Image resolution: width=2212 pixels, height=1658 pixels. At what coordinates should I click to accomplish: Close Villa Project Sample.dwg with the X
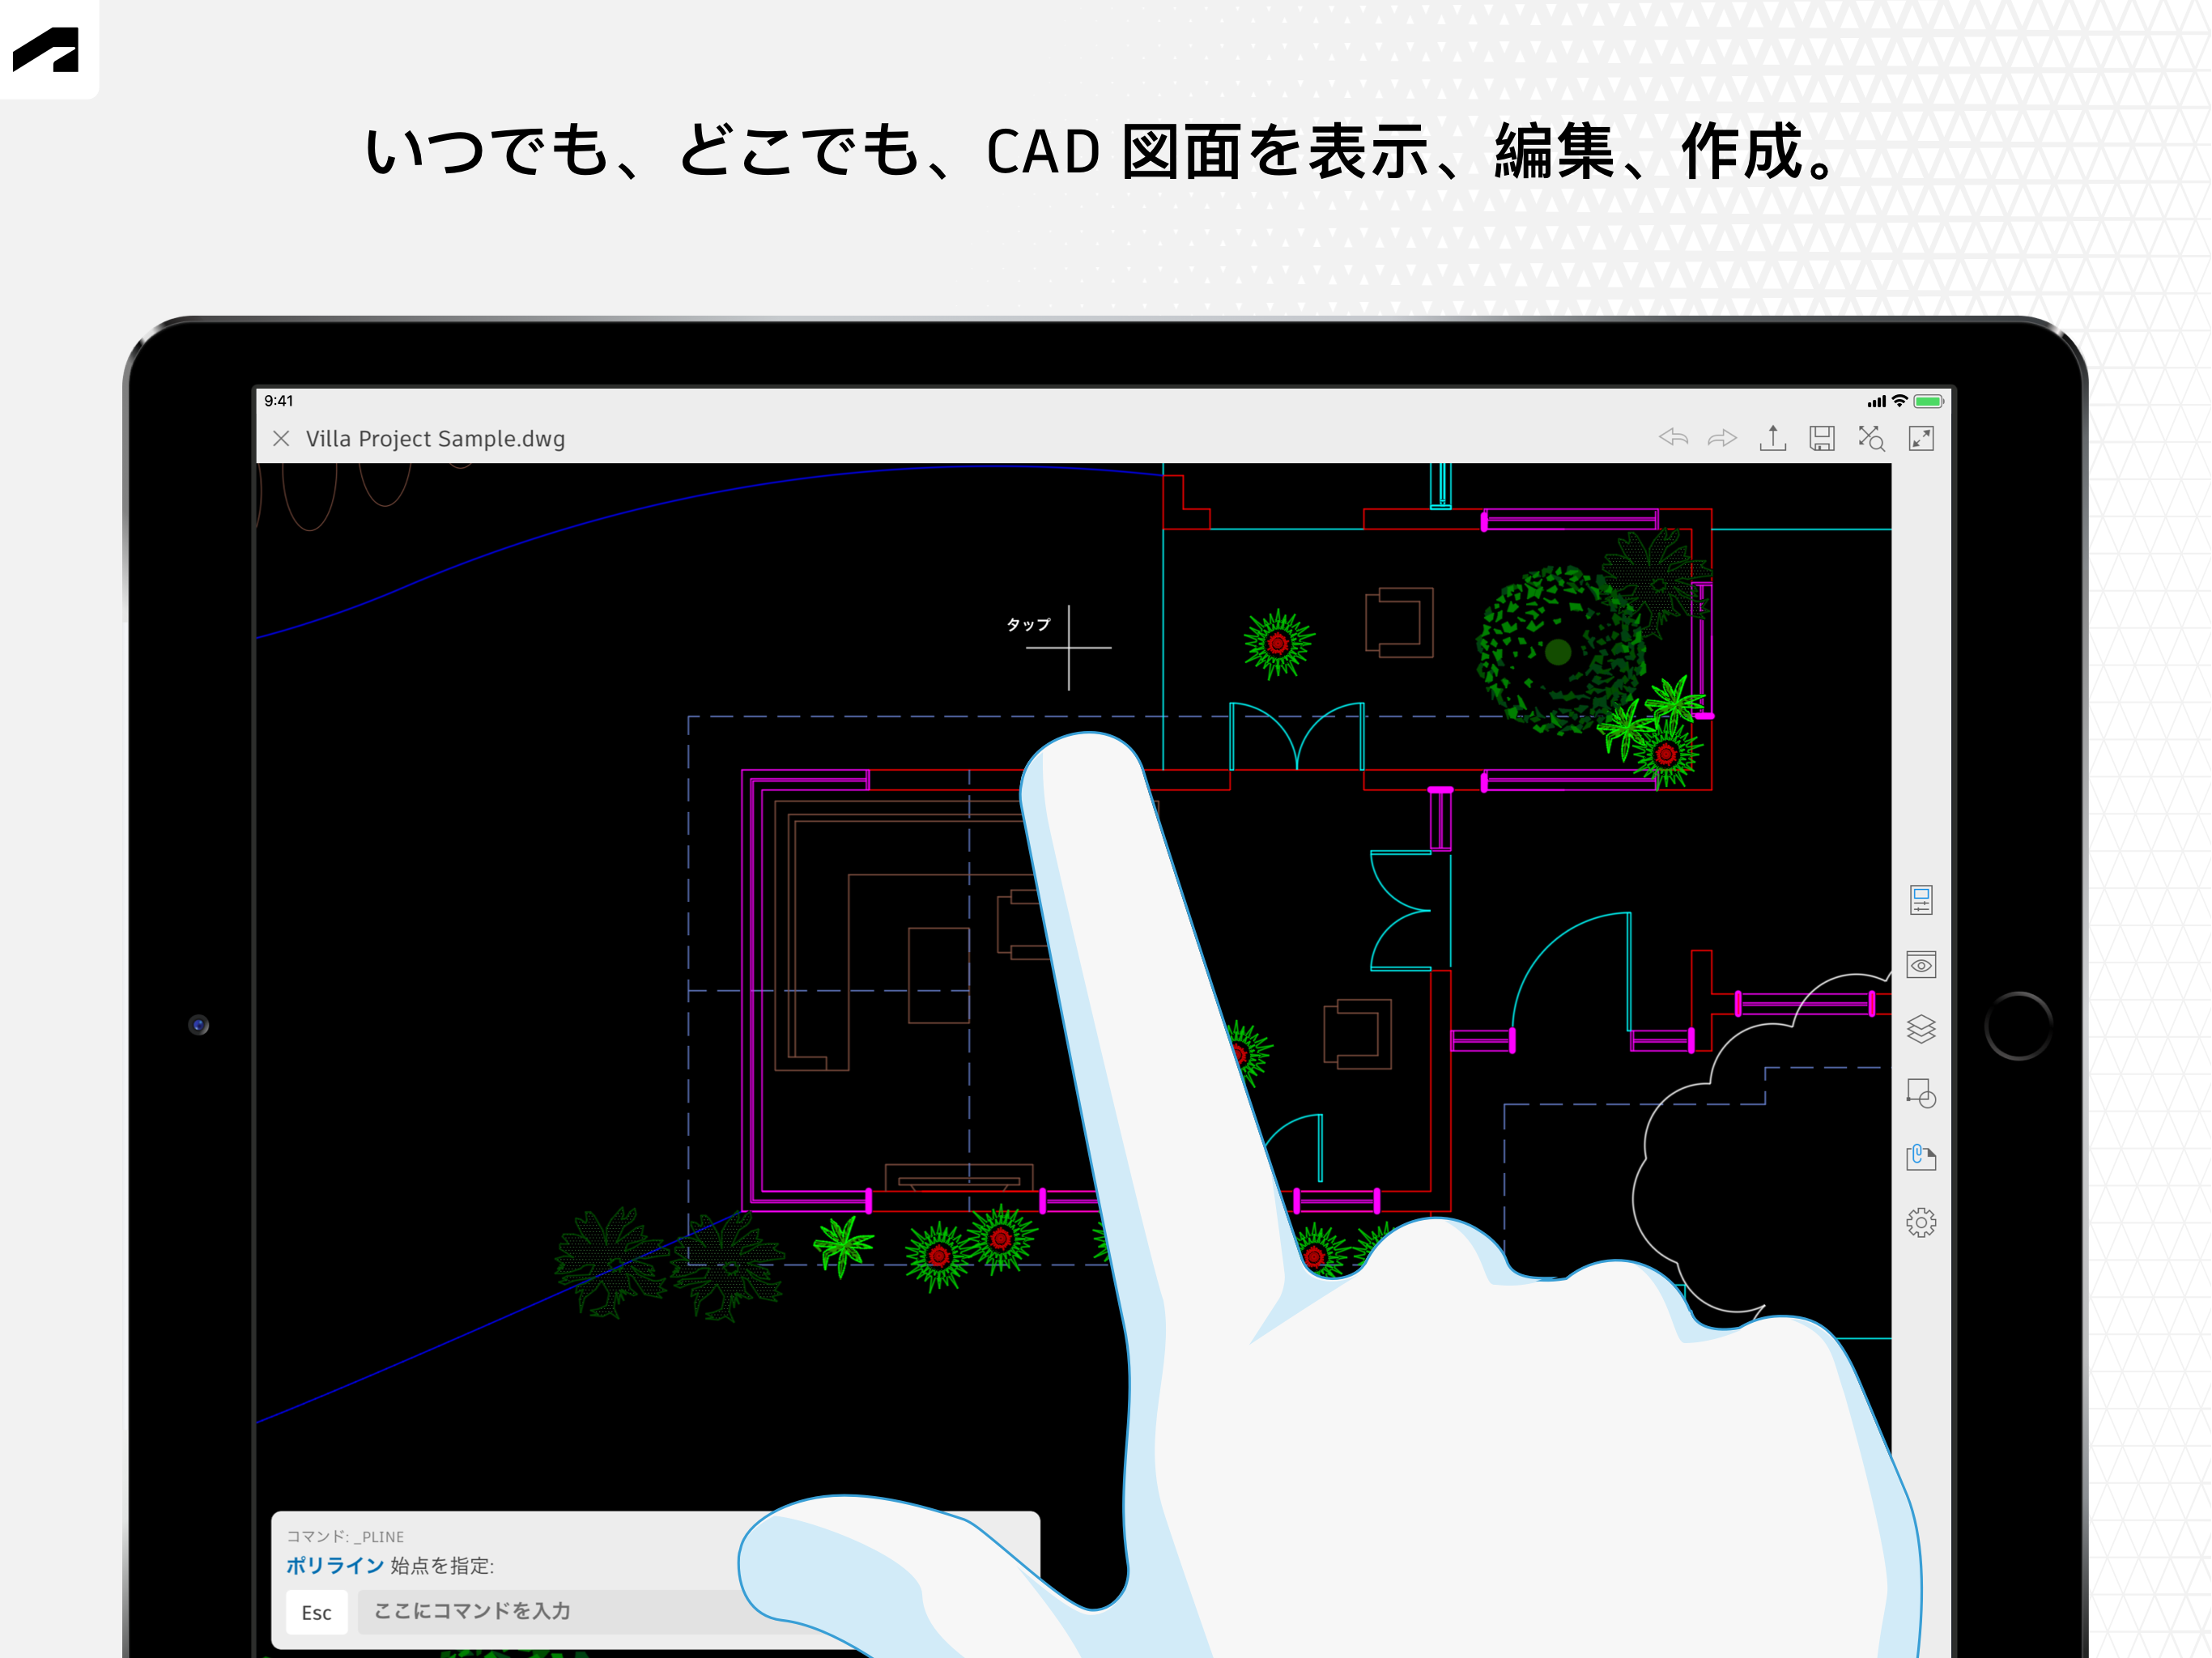pyautogui.click(x=282, y=438)
